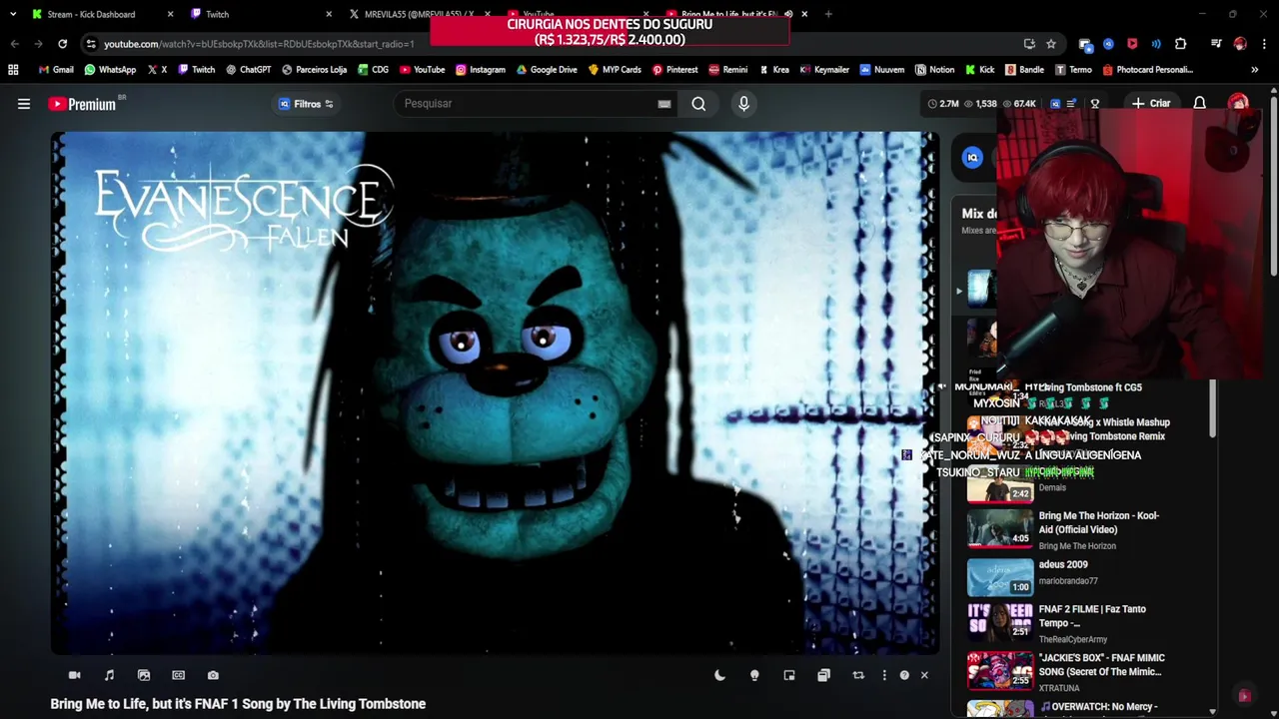Image resolution: width=1279 pixels, height=719 pixels.
Task: Reload the page with browser refresh
Action: (62, 44)
